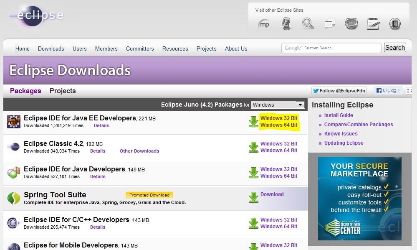Screen dimensions: 417x250
Task: Click the Secure Marketplace advertisement banner
Action: point(359,199)
